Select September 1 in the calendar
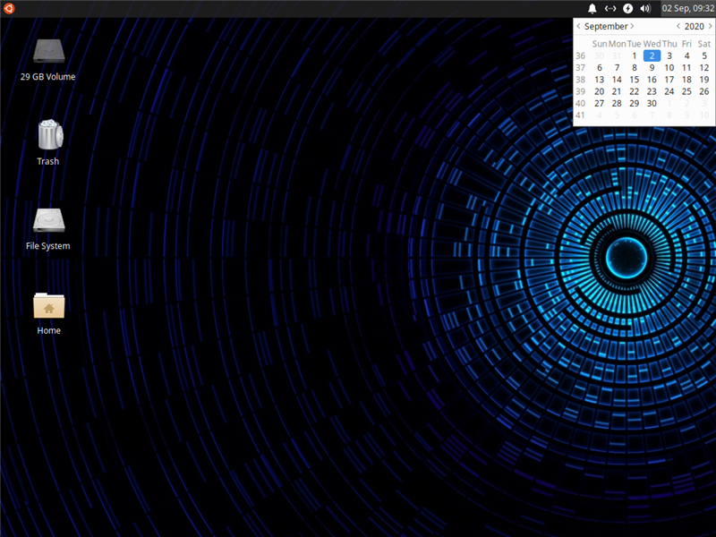 pyautogui.click(x=635, y=55)
